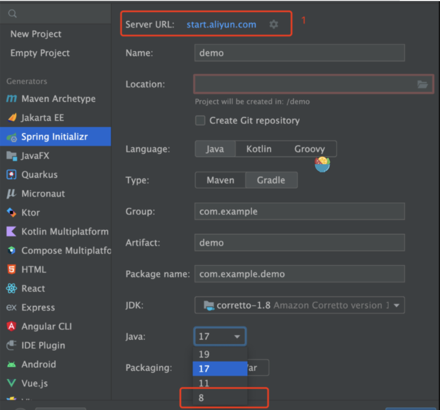Choose Java version 19 from list
Viewport: 440px width, 410px height.
click(220, 354)
